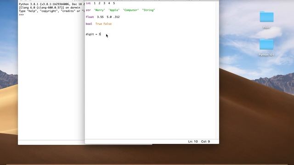Viewport: 294px width, 165px height.
Task: Select the 'Python 101' folder label
Action: pyautogui.click(x=266, y=55)
